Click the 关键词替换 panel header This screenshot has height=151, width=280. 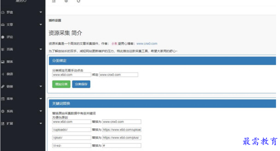pyautogui.click(x=162, y=104)
